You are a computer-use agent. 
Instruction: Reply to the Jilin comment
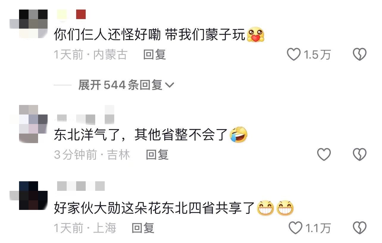tap(157, 155)
